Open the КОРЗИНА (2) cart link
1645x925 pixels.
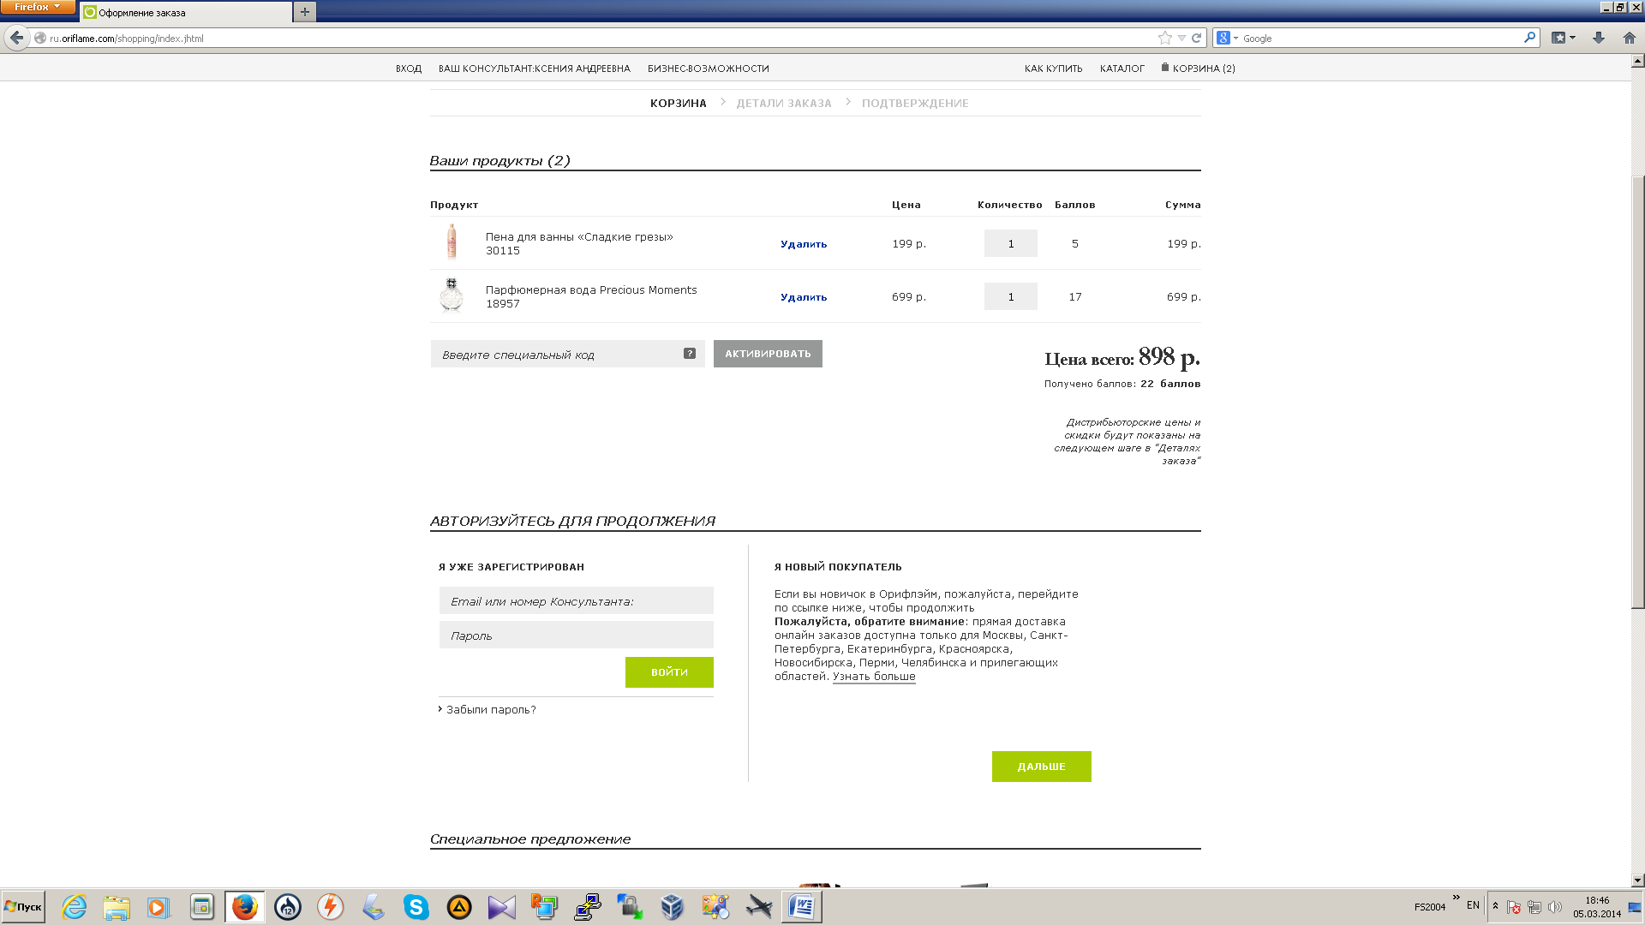[x=1198, y=69]
